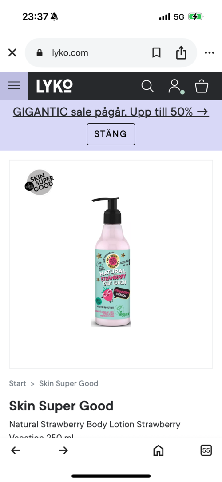
Task: Close the browser view with the X
Action: tap(12, 53)
